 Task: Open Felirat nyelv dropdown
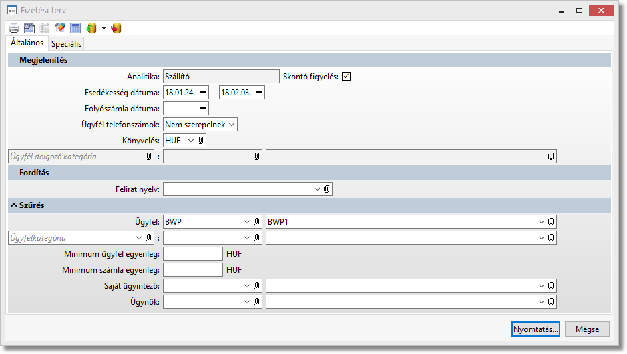click(x=317, y=189)
